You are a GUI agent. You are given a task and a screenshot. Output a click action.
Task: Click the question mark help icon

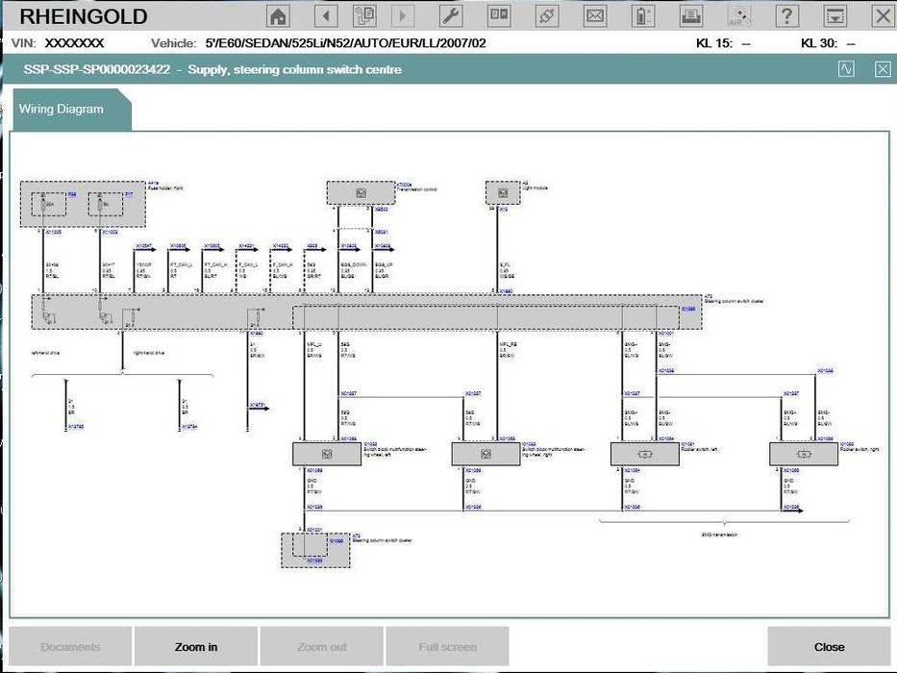[787, 16]
